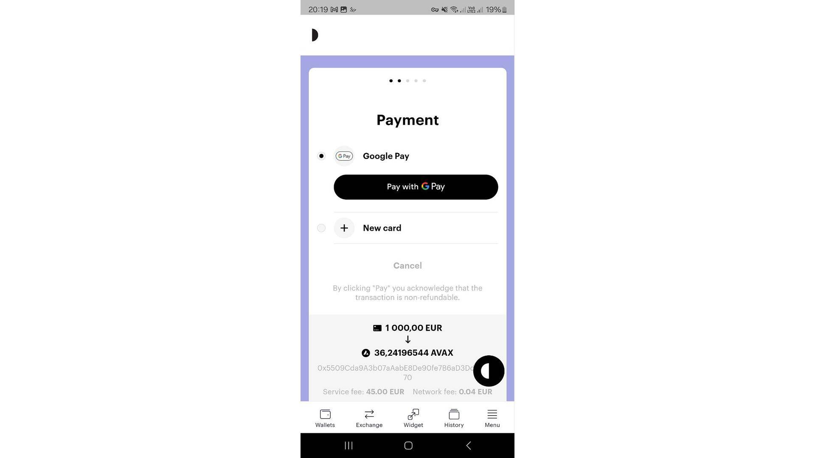Screen dimensions: 815x458
Task: Toggle dark mode half-circle button
Action: coord(488,371)
